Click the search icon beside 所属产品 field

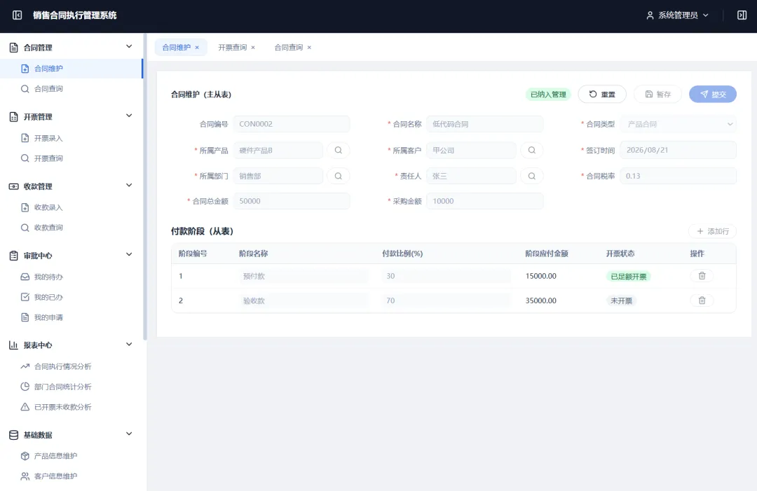[x=339, y=150]
